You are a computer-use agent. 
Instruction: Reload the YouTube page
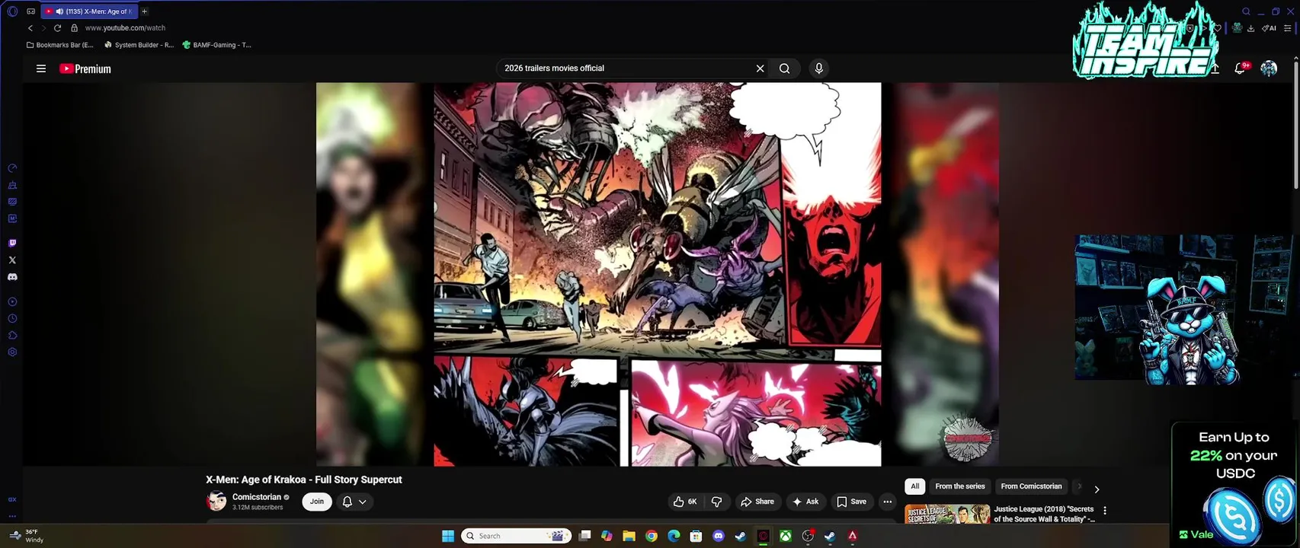(x=57, y=28)
